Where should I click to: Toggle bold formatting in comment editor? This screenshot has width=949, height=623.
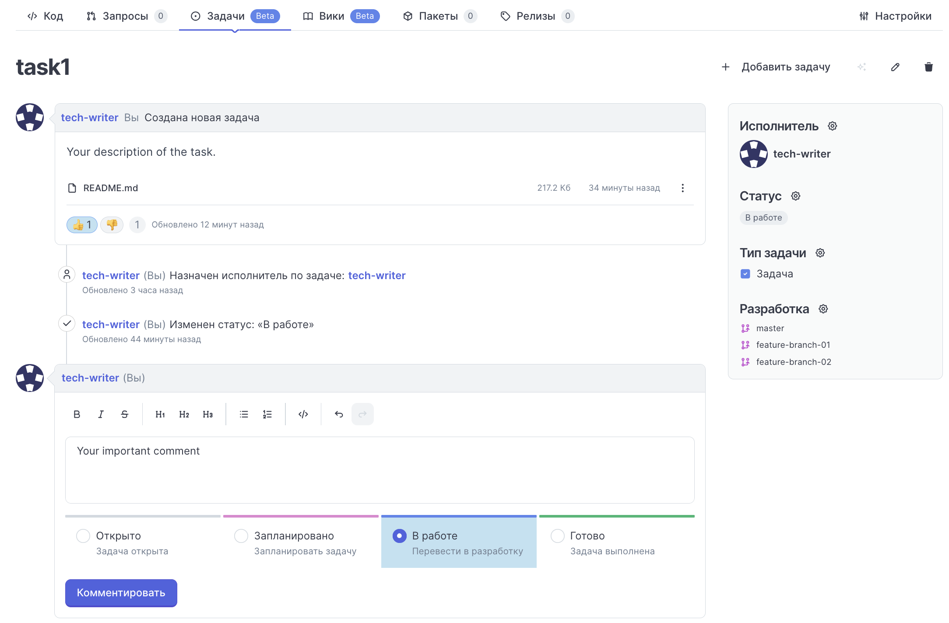coord(77,414)
